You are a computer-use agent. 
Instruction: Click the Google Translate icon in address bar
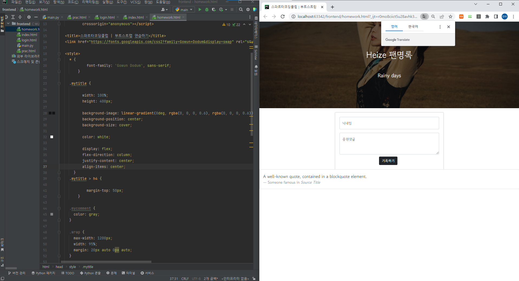425,16
